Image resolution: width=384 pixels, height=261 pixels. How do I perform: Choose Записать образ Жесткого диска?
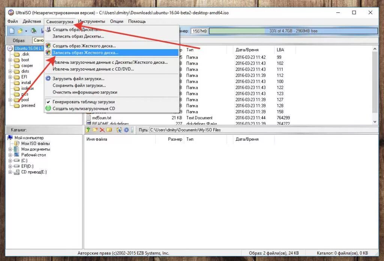112,52
